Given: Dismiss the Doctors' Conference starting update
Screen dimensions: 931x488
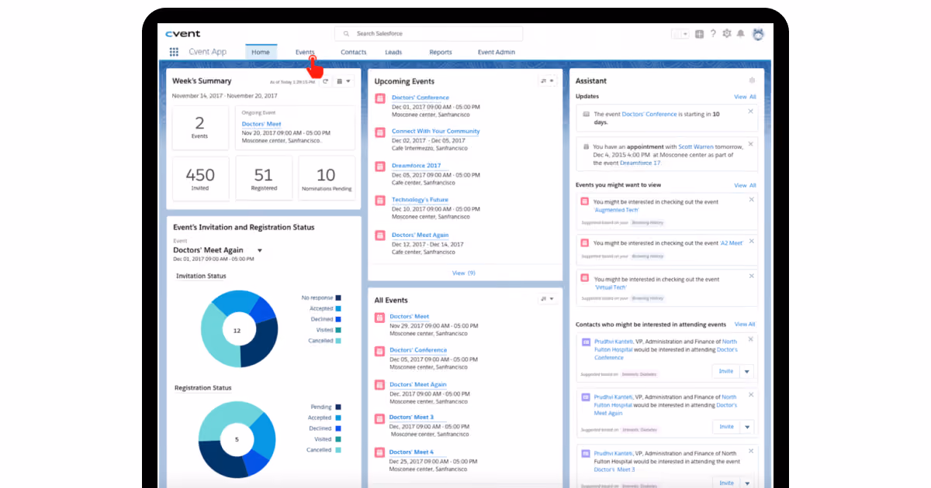Looking at the screenshot, I should click(x=750, y=112).
